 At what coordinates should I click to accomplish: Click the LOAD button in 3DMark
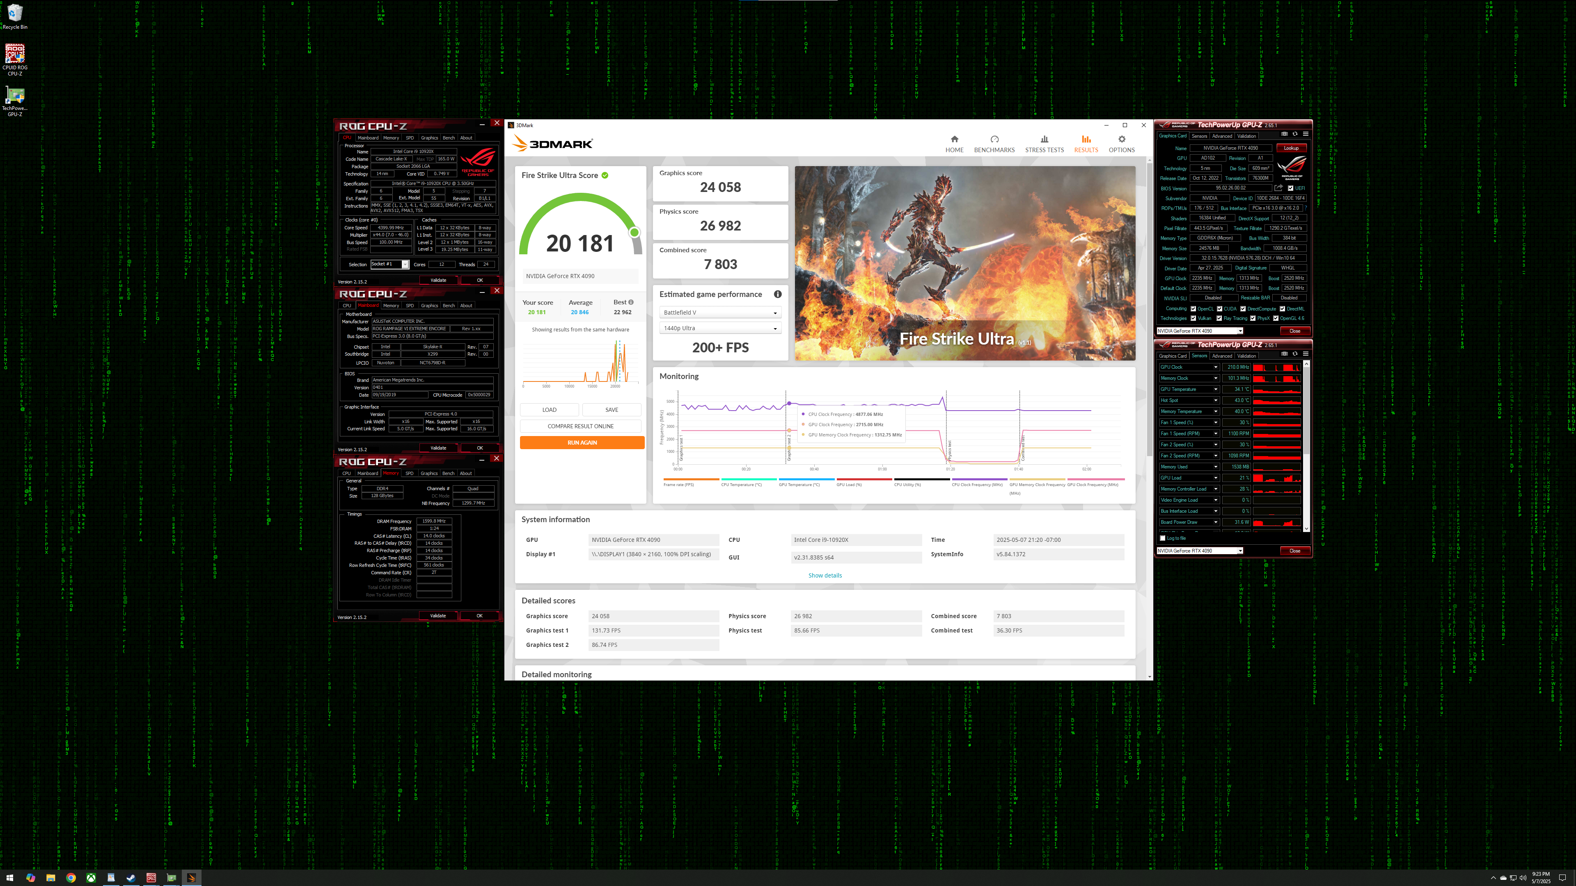[x=550, y=410]
